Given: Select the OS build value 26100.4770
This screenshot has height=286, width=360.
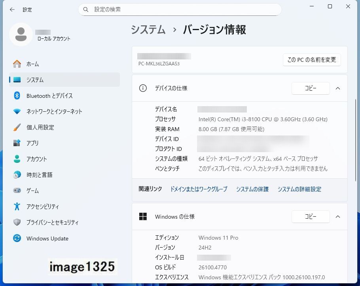Looking at the screenshot, I should point(212,267).
